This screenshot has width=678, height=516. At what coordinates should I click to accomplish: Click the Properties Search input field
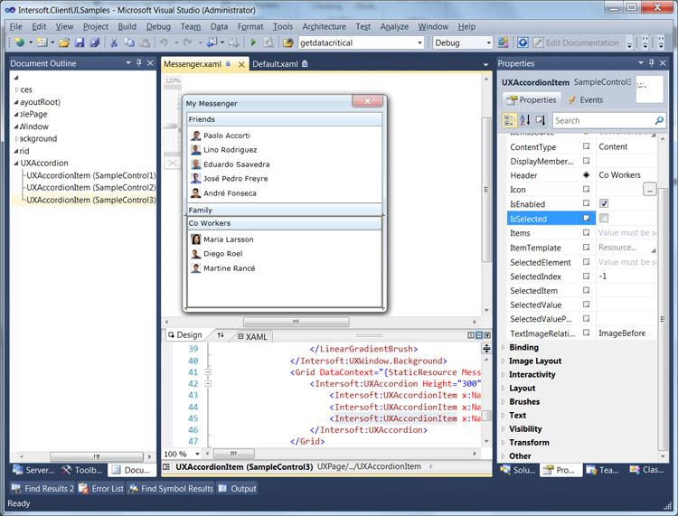pos(604,120)
